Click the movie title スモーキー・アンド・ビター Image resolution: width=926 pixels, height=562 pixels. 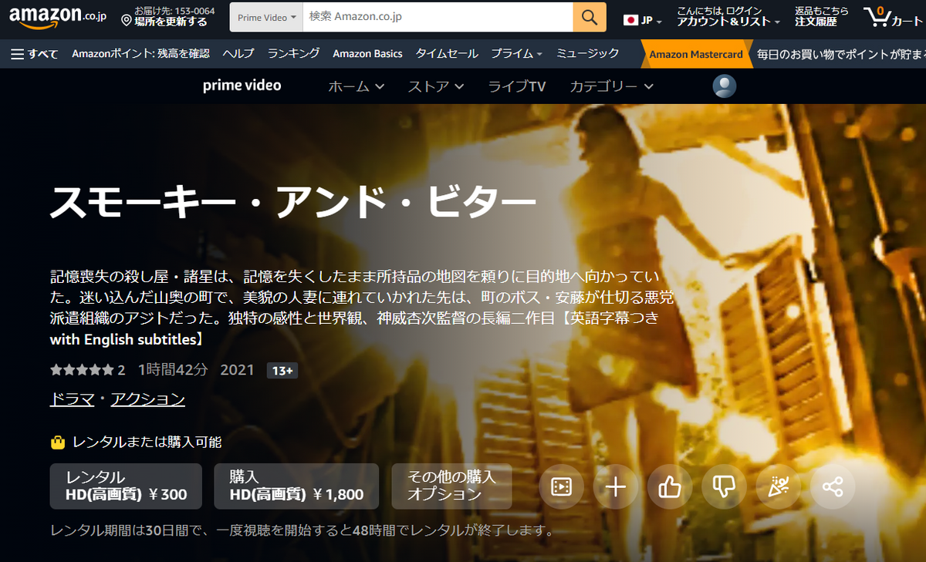click(293, 204)
